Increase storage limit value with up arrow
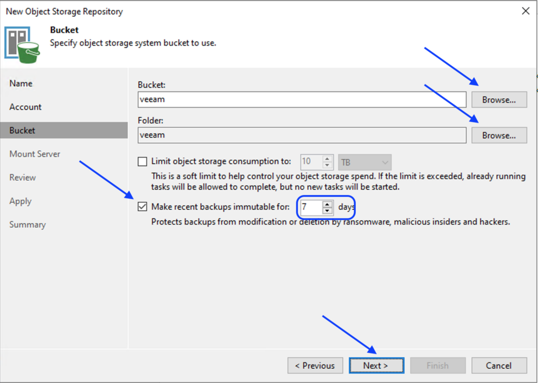Screen dimensions: 538x383 (327, 159)
